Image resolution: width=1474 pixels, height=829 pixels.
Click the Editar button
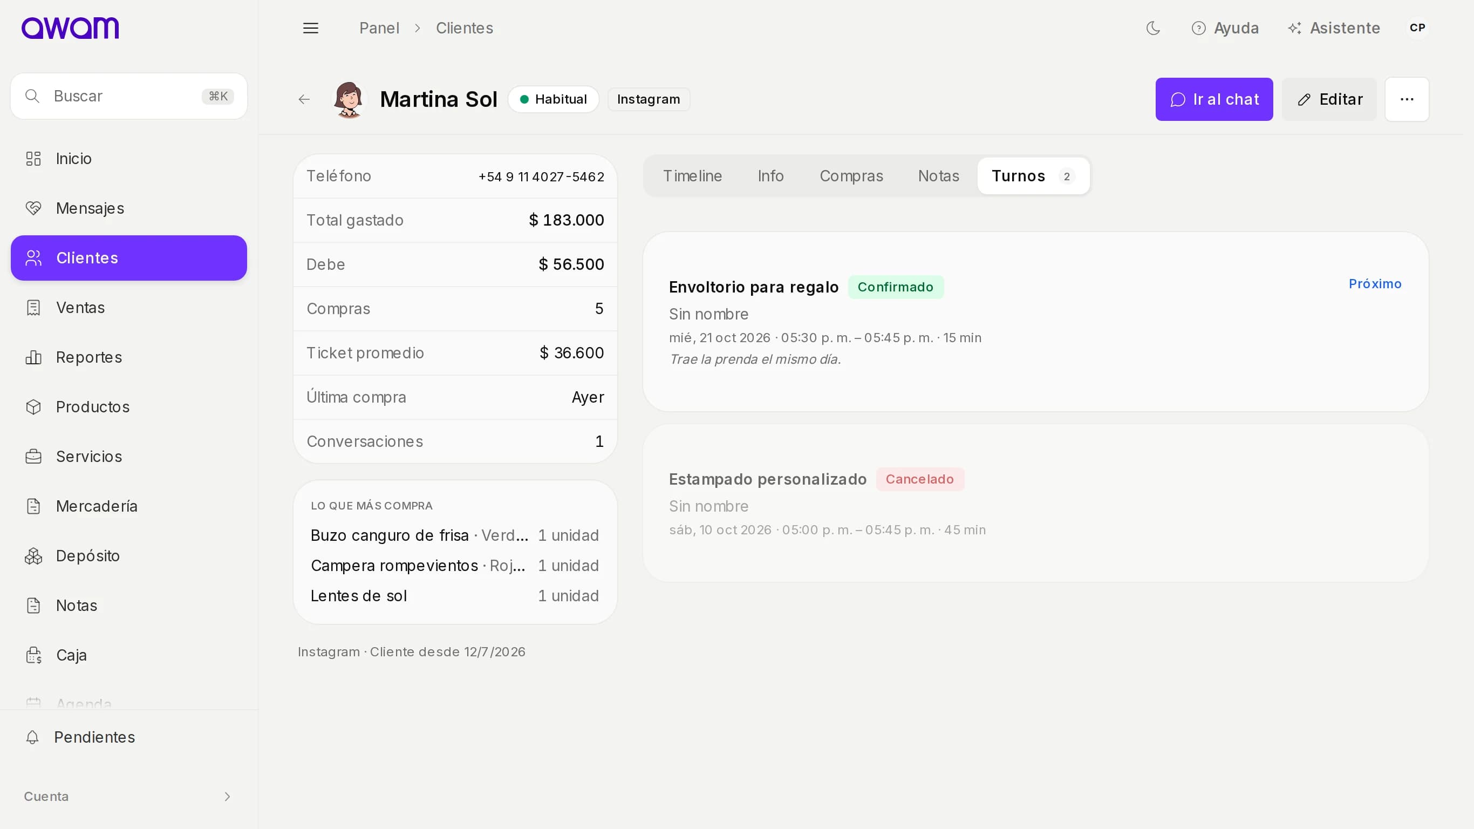[1329, 100]
